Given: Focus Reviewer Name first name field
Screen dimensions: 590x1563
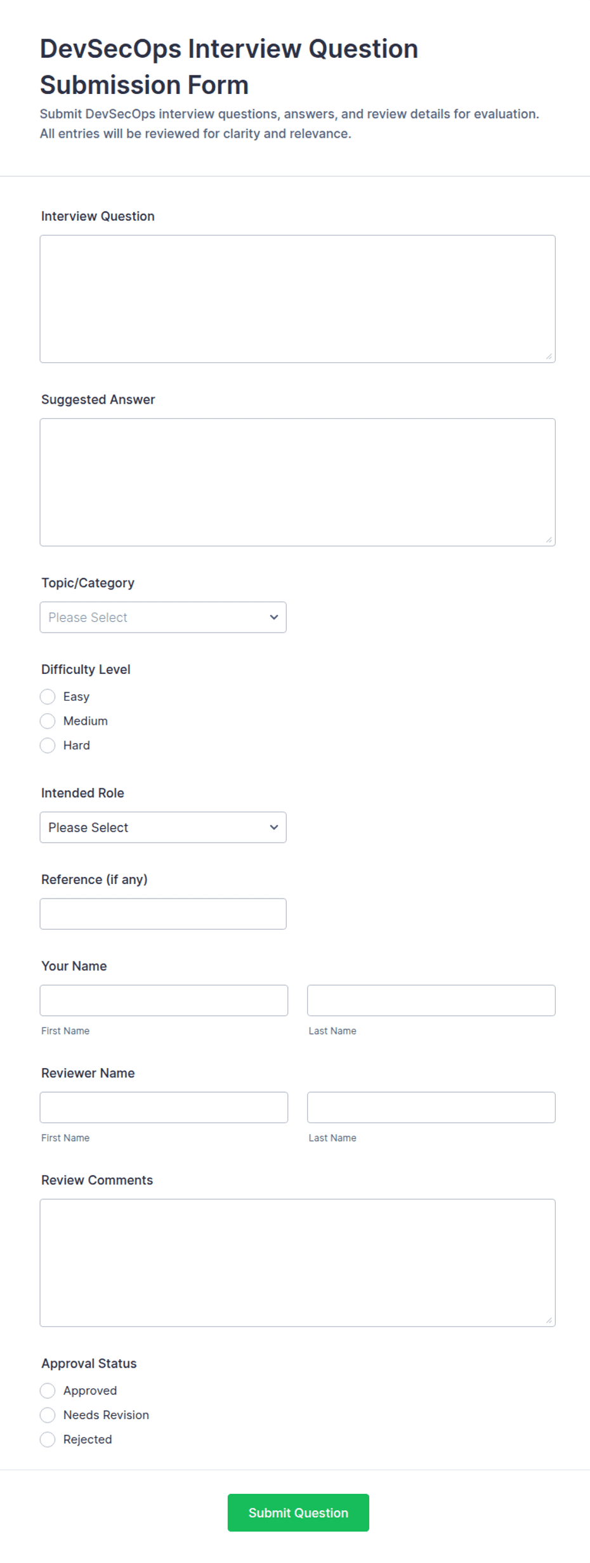Looking at the screenshot, I should click(x=164, y=1107).
